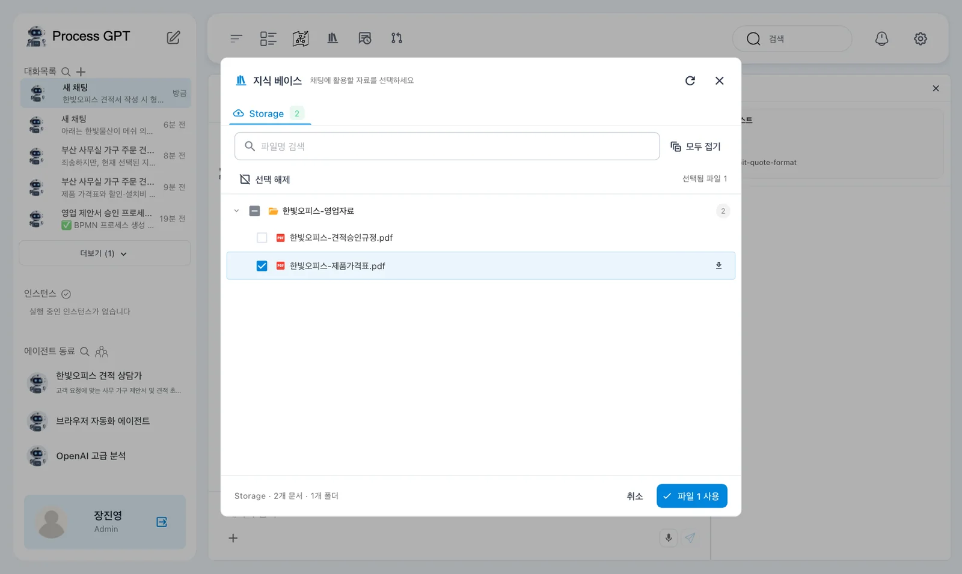
Task: Click the logout icon beside 장진영
Action: coord(162,522)
